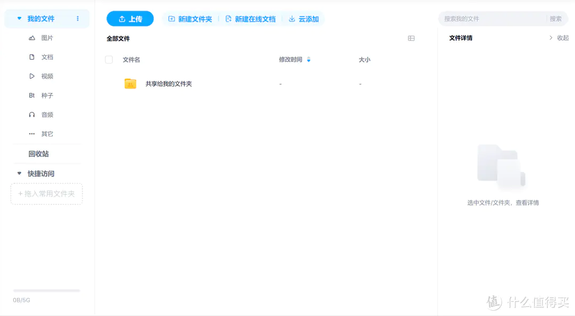Open the 文档 category via its document icon
The height and width of the screenshot is (316, 575).
point(33,57)
